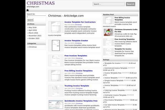Open the snowman ornament thumbnail

(108, 32)
